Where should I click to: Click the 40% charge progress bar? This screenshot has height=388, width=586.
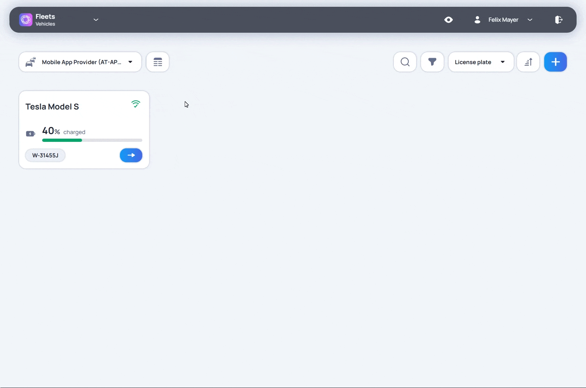92,140
